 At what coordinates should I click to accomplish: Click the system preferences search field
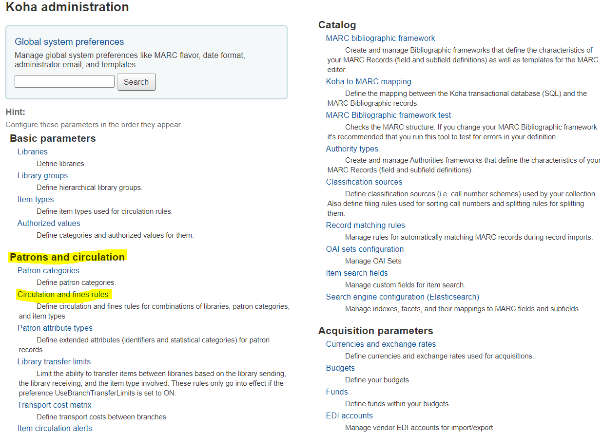click(64, 81)
